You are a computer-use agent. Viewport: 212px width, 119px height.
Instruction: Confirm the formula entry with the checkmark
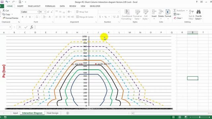(x=26, y=27)
